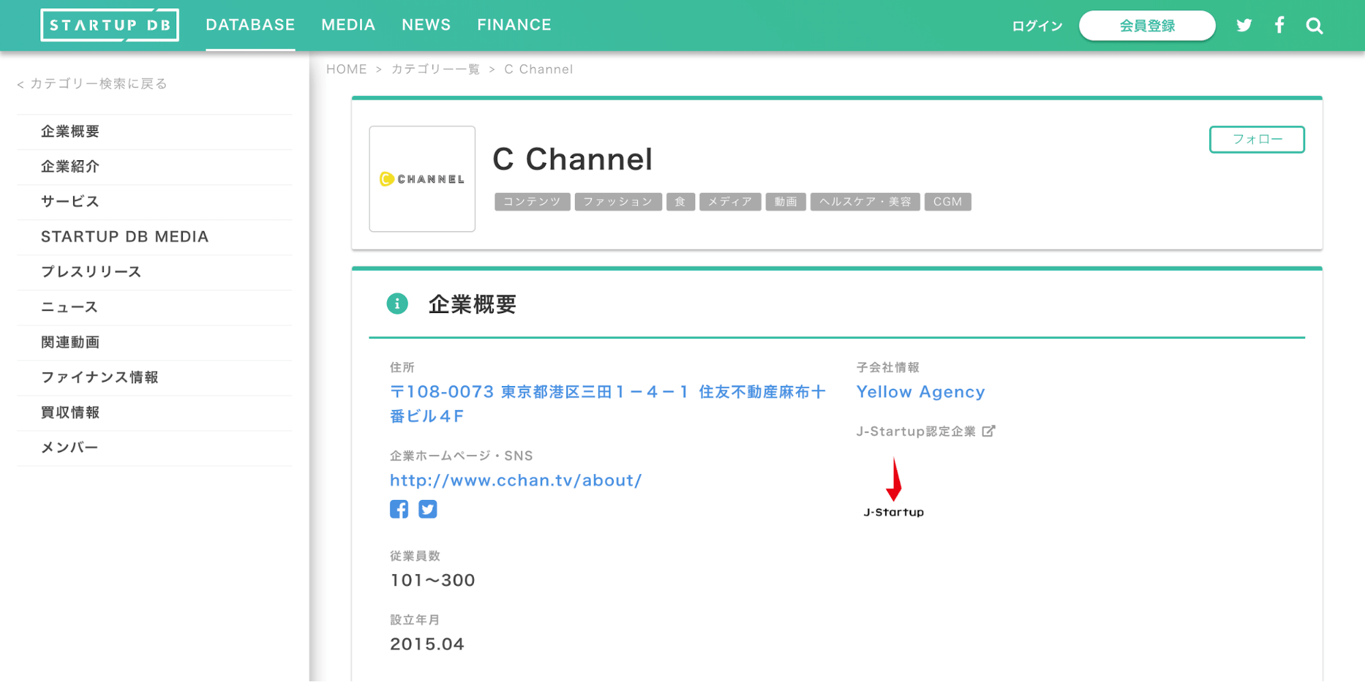Select 関連動画 in the sidebar
The image size is (1365, 682).
154,342
